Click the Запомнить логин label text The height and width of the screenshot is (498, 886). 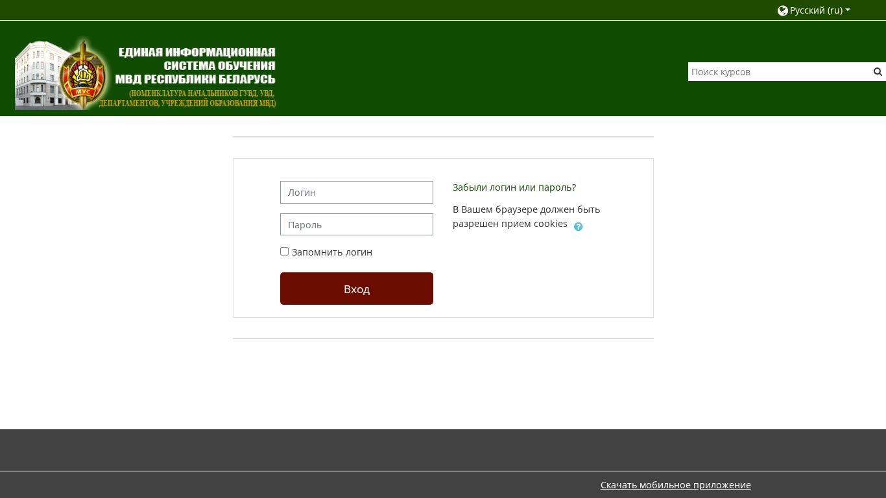pos(332,252)
